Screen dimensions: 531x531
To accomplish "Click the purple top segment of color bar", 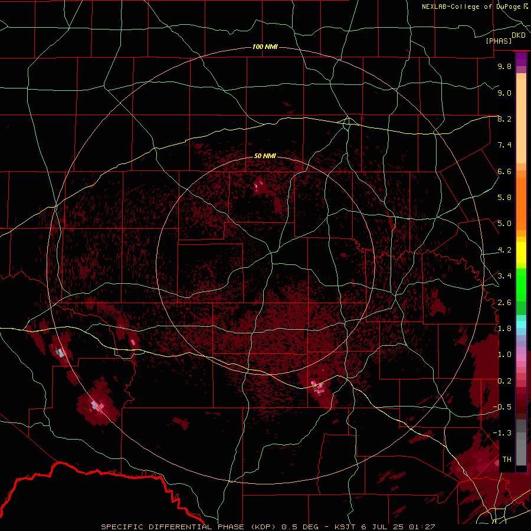I will [x=521, y=60].
